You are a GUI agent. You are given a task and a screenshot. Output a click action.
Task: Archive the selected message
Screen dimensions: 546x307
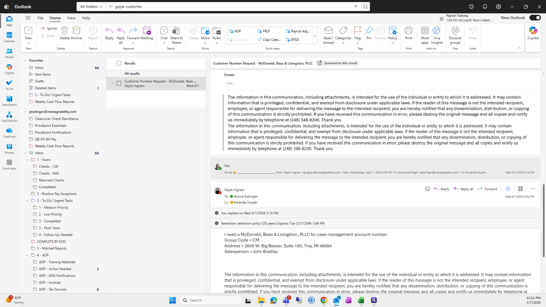[x=76, y=33]
